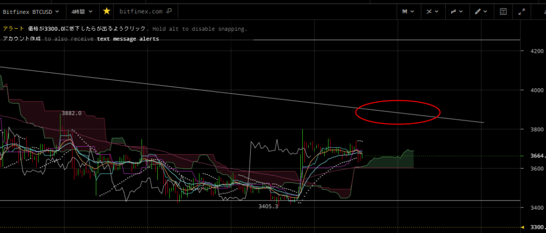Click the popup icon beside bitfinex.com
Screen dimensions: 546x233
click(x=169, y=11)
